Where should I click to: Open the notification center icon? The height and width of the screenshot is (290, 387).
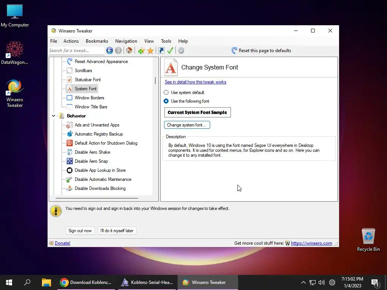pyautogui.click(x=375, y=283)
